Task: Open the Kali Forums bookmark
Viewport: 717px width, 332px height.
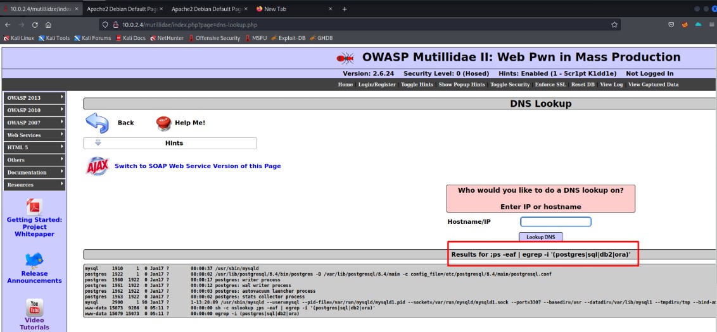Action: point(92,38)
